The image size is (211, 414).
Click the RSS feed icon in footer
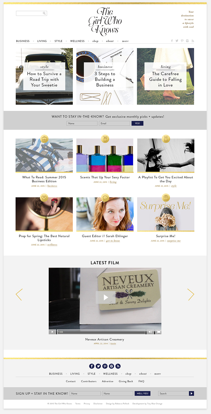118,366
